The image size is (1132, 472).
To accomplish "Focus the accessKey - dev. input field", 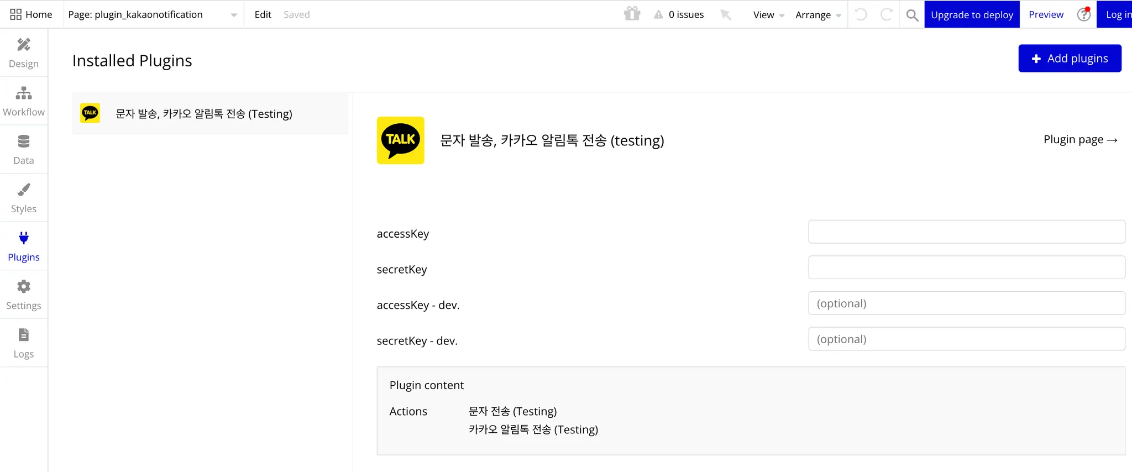I will click(966, 303).
